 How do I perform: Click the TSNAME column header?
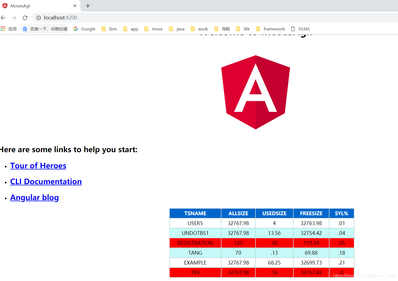tap(195, 213)
